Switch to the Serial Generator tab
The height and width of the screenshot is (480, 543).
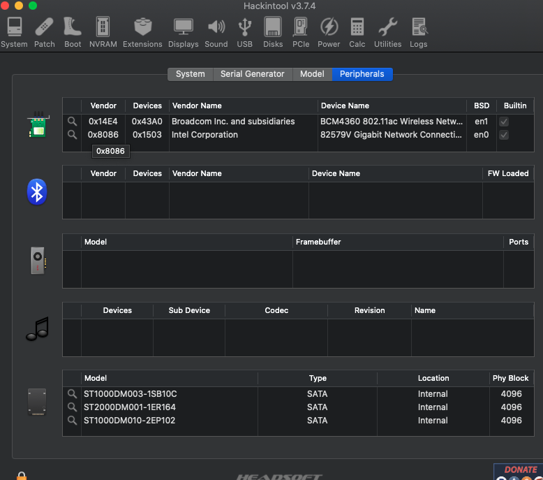click(x=253, y=74)
